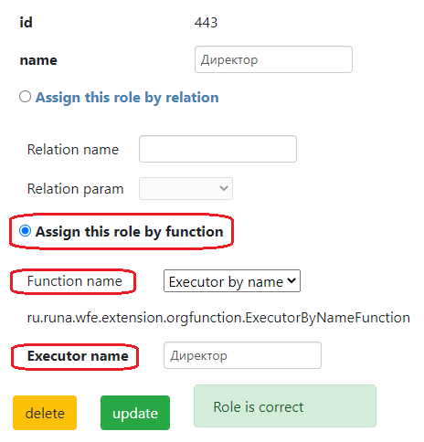424x442 pixels.
Task: Click the delete button
Action: coord(45,413)
